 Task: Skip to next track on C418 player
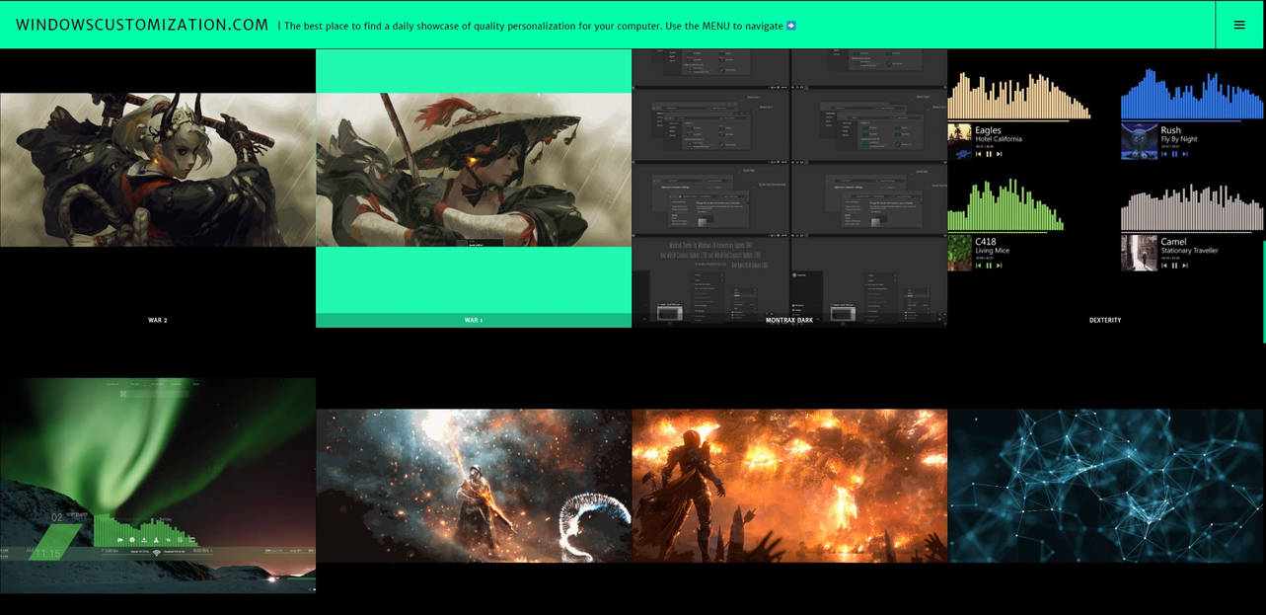click(x=1000, y=266)
